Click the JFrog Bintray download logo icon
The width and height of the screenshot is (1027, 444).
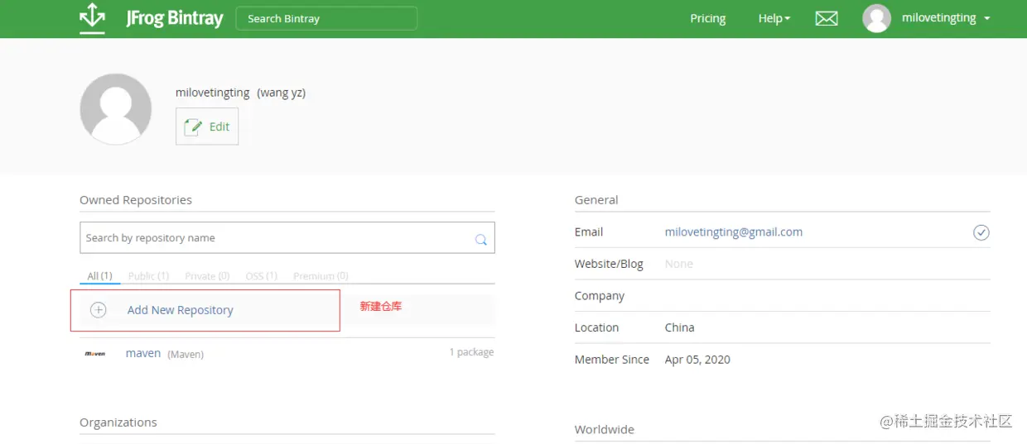[x=92, y=18]
